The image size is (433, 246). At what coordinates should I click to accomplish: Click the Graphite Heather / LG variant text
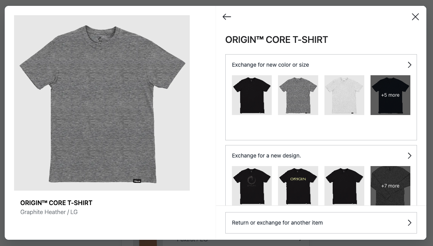click(49, 212)
